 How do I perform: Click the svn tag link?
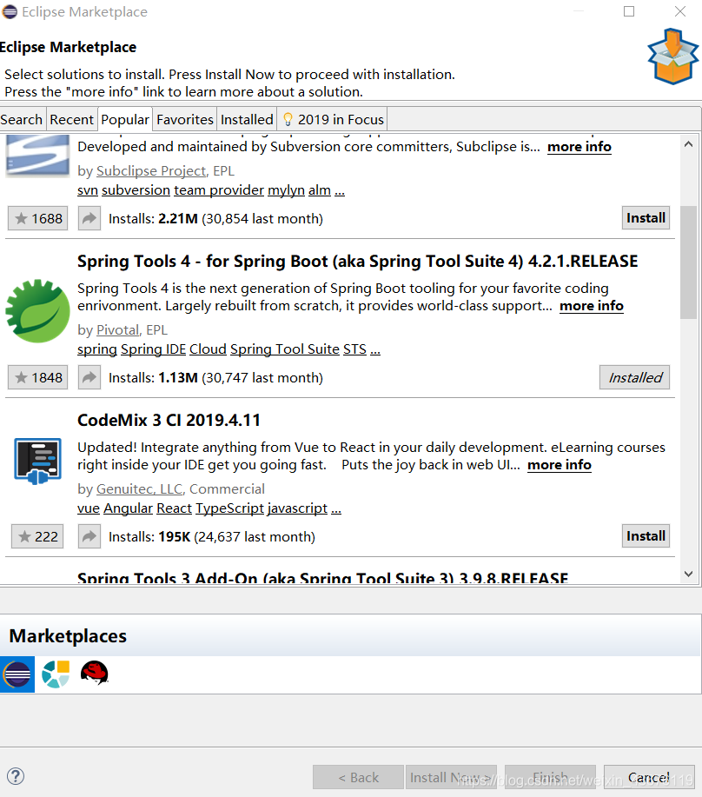pos(88,190)
